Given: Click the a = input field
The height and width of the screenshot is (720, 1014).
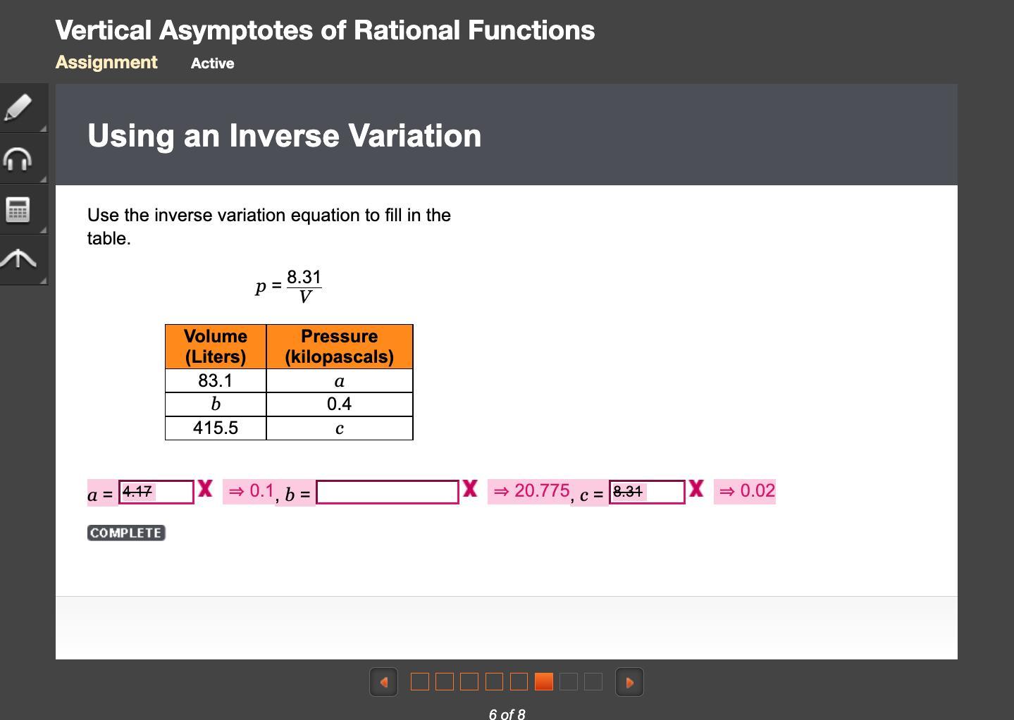Looking at the screenshot, I should point(156,492).
